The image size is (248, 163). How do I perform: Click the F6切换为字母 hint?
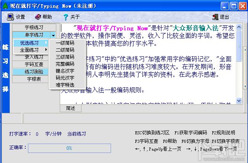tap(195, 141)
